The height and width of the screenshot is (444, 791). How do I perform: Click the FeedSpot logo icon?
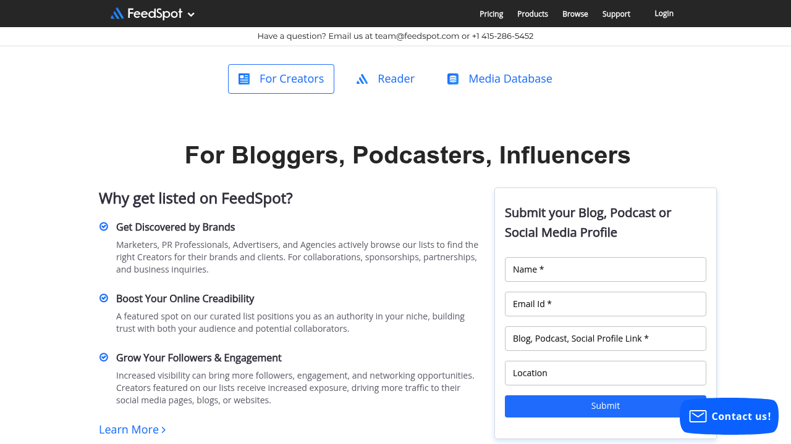[117, 14]
